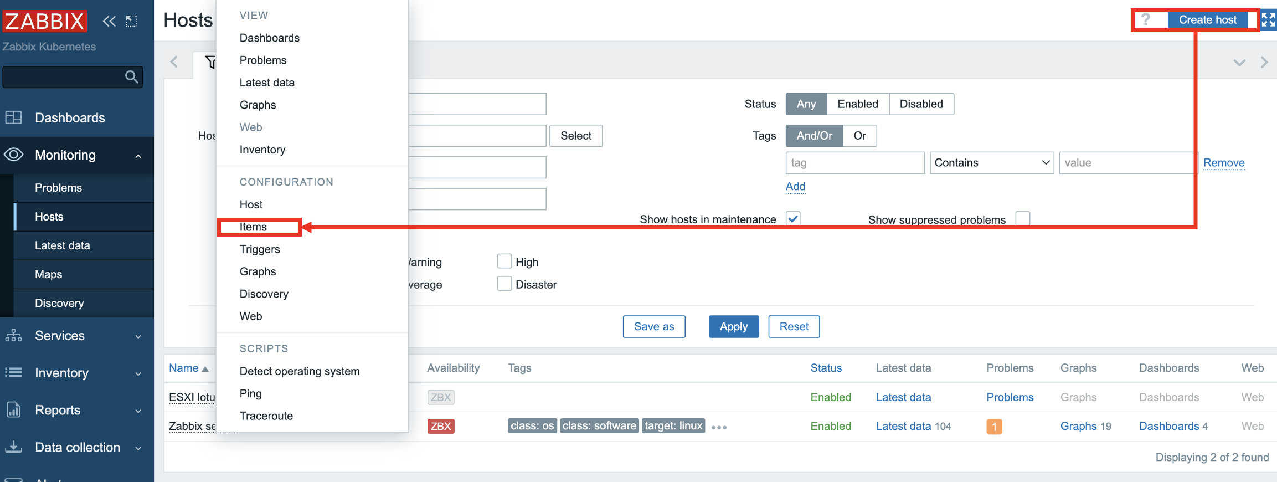Click the tag name input field
Viewport: 1277px width, 482px height.
[854, 163]
